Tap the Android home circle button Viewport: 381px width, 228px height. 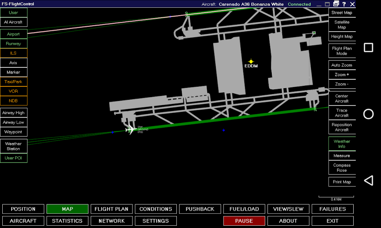pos(368,114)
